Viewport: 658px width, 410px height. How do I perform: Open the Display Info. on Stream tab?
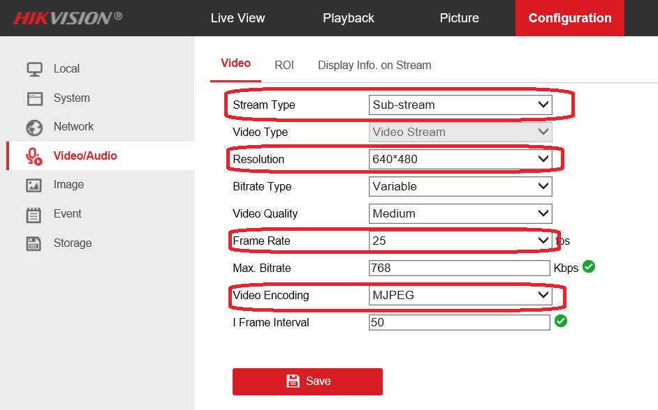(374, 65)
